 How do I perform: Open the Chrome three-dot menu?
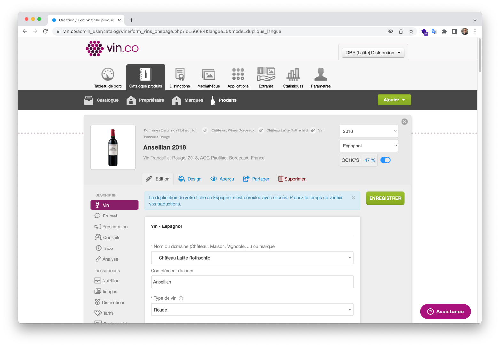click(x=475, y=31)
